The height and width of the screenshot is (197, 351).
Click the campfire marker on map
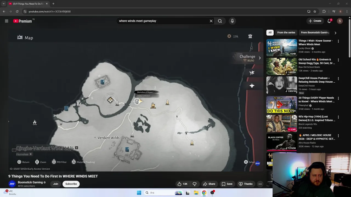153,105
